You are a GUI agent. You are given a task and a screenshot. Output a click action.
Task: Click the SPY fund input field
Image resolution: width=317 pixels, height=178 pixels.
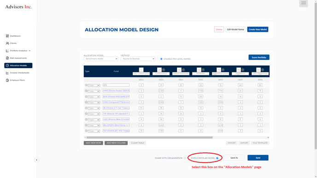point(116,85)
